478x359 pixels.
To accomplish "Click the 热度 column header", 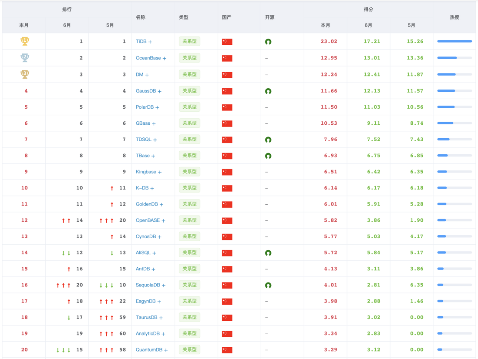I will pyautogui.click(x=454, y=17).
